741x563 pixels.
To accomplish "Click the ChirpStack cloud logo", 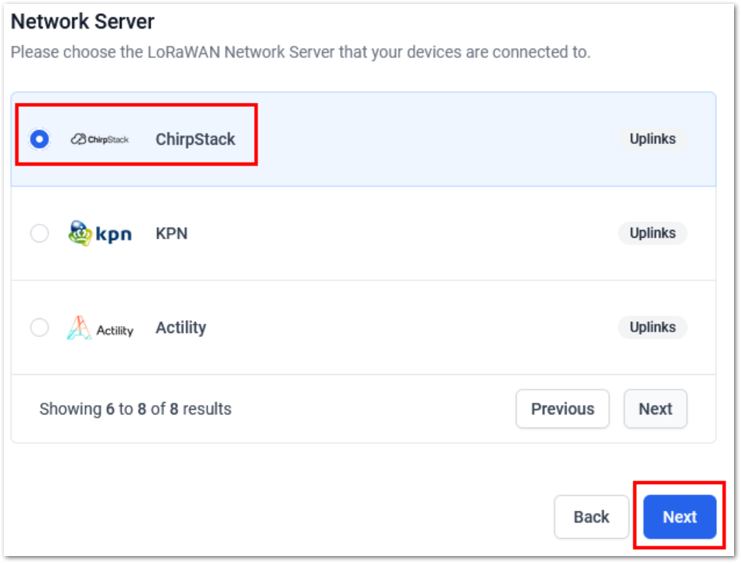I will [99, 139].
